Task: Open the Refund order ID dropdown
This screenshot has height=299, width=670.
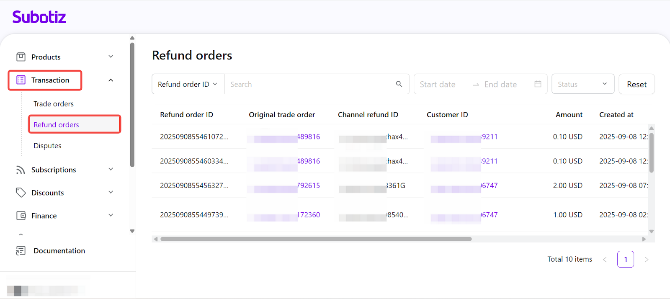Action: (188, 84)
